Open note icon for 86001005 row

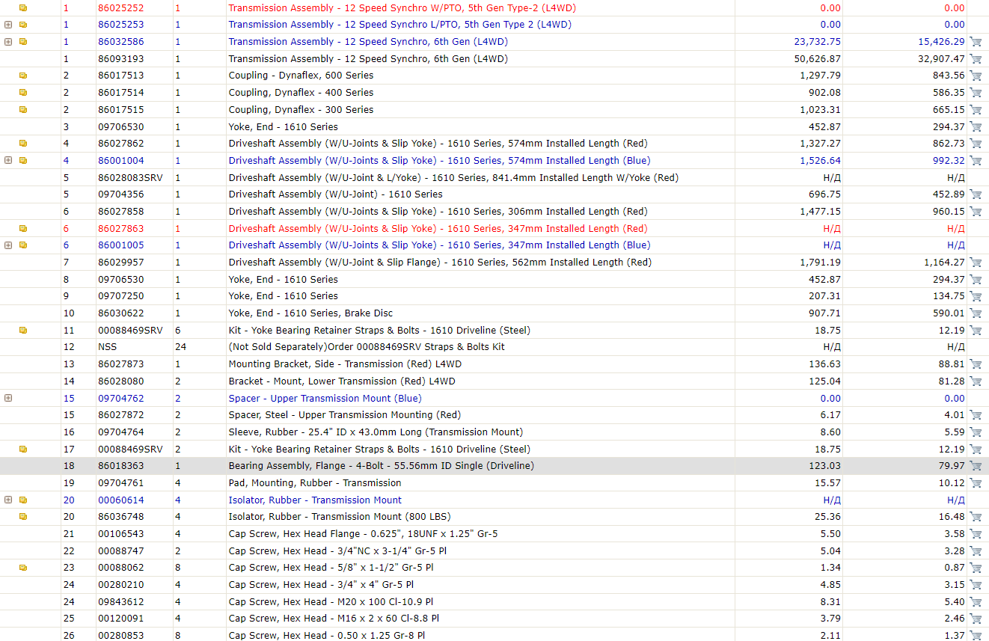[x=23, y=245]
